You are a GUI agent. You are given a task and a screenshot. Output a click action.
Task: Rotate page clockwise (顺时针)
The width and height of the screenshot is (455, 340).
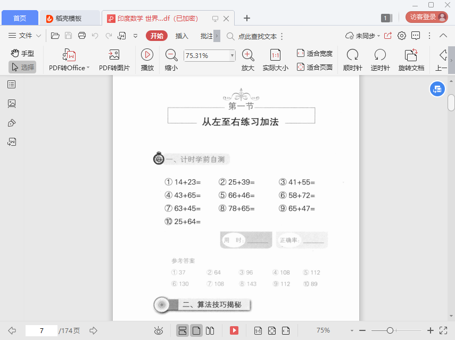[x=353, y=60]
